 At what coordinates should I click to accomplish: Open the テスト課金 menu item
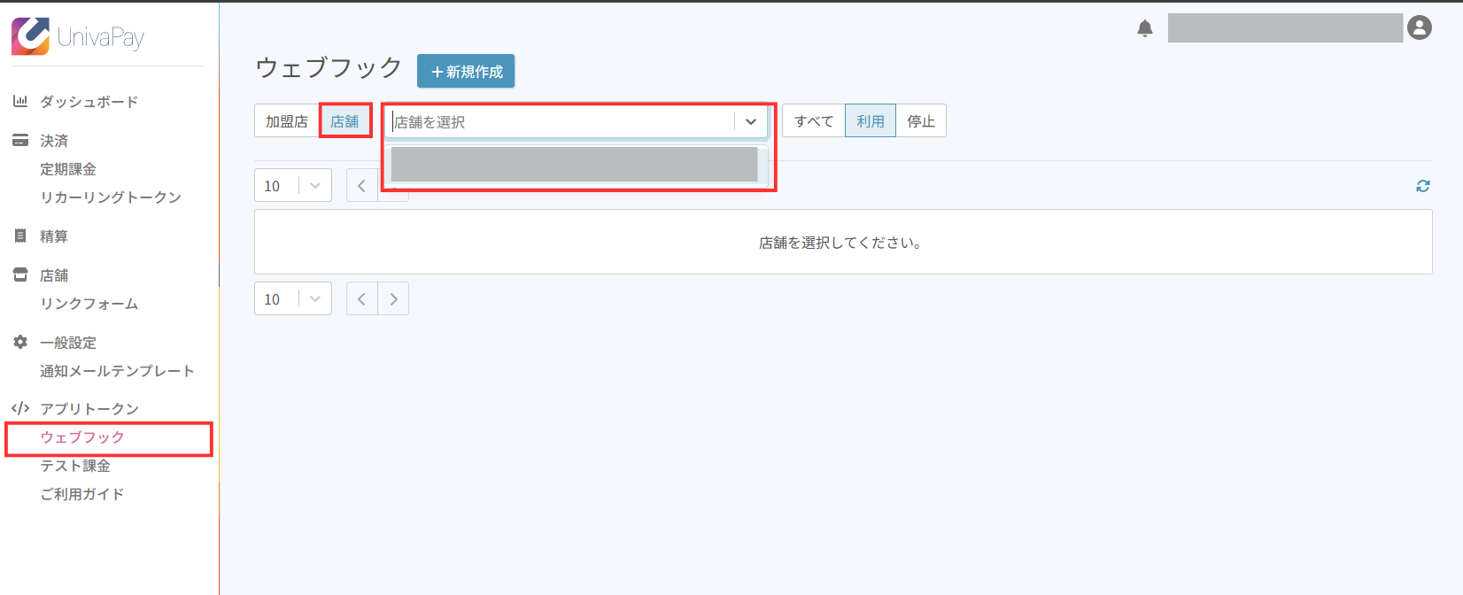pyautogui.click(x=75, y=466)
